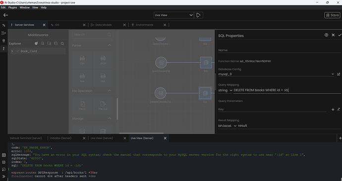Select the SQL node connected to delete route
Image resolution: width=342 pixels, height=181 pixels.
(x=205, y=93)
